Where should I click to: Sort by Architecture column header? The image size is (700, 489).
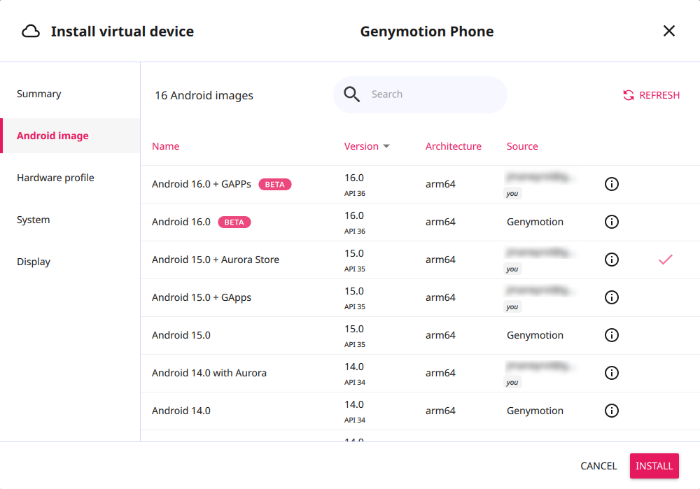[453, 146]
